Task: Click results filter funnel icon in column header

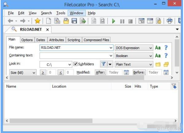Action: [x=174, y=86]
